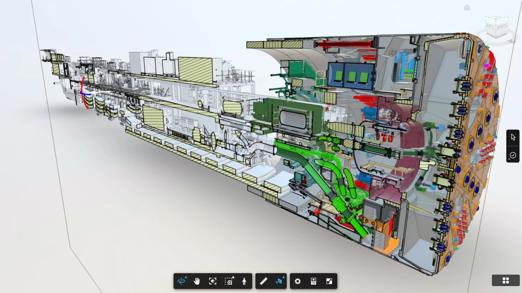Image resolution: width=522 pixels, height=293 pixels.
Task: Click the Home view icon
Action: (467, 8)
